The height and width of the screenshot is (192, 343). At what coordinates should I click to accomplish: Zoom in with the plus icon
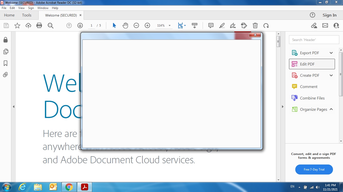tap(147, 25)
